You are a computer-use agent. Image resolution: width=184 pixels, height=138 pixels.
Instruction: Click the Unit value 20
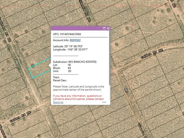[69, 71]
